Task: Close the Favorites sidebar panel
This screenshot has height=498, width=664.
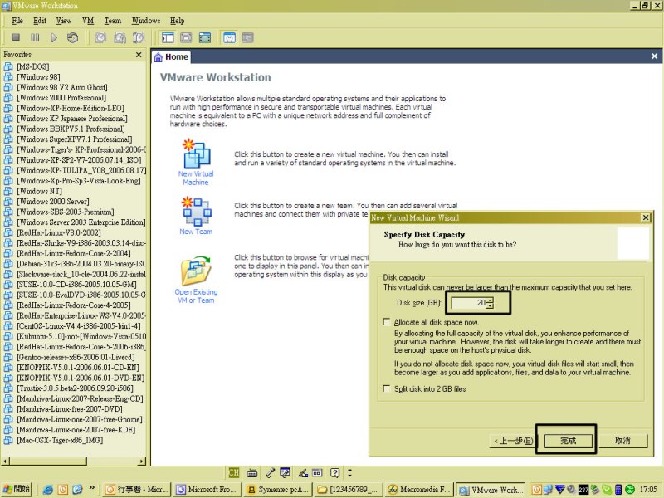Action: pyautogui.click(x=139, y=55)
